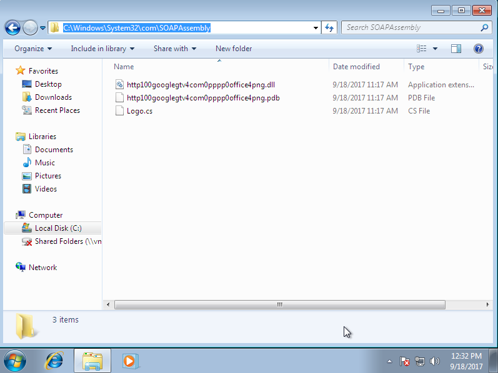Click the Desktop monitor icon
Viewport: 498px width, 373px height.
(27, 84)
